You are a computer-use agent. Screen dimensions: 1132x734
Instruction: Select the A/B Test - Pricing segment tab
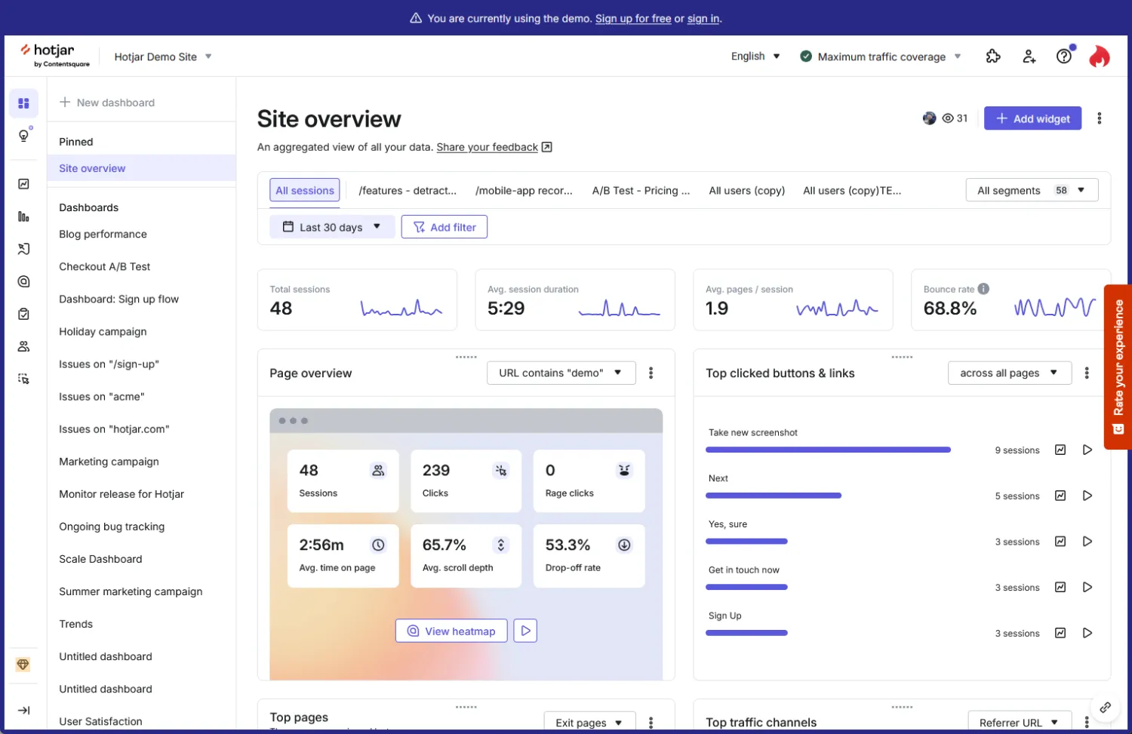point(641,190)
